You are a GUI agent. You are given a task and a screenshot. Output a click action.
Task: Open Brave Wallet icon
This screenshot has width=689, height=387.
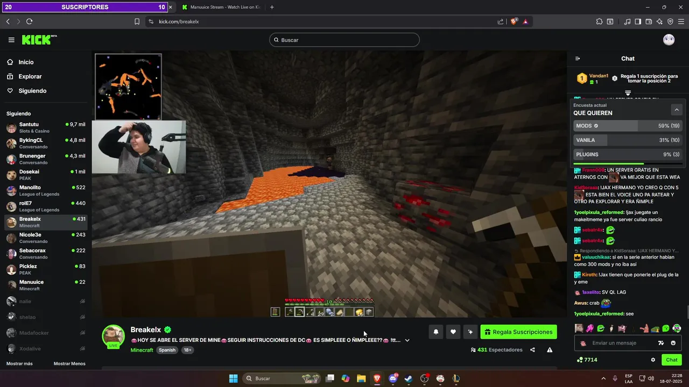tap(649, 21)
